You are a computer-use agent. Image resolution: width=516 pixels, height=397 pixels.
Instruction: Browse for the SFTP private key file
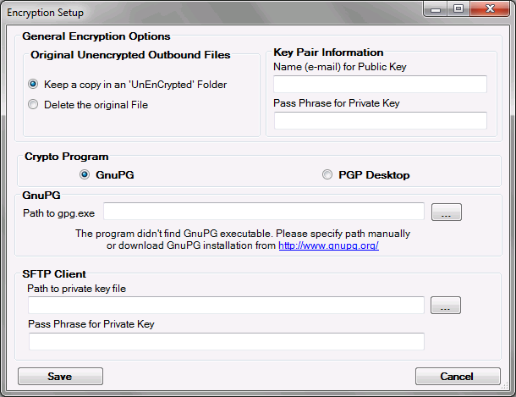[446, 306]
